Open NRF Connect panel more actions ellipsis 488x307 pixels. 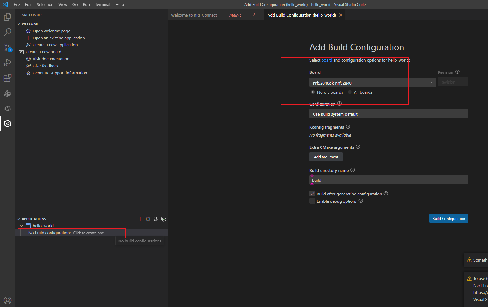[x=160, y=15]
